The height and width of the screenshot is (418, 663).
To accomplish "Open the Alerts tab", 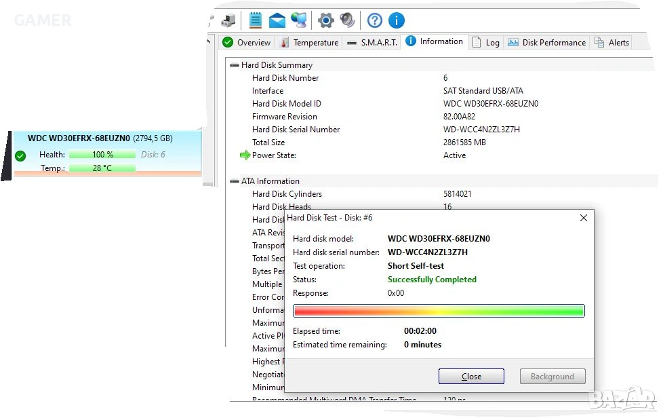I will tap(611, 42).
